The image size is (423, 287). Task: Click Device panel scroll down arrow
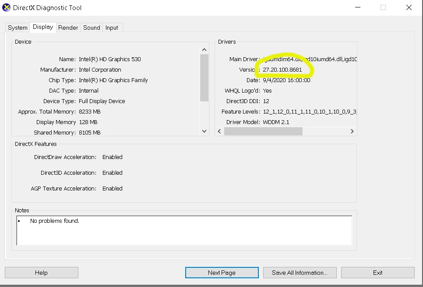click(x=204, y=131)
